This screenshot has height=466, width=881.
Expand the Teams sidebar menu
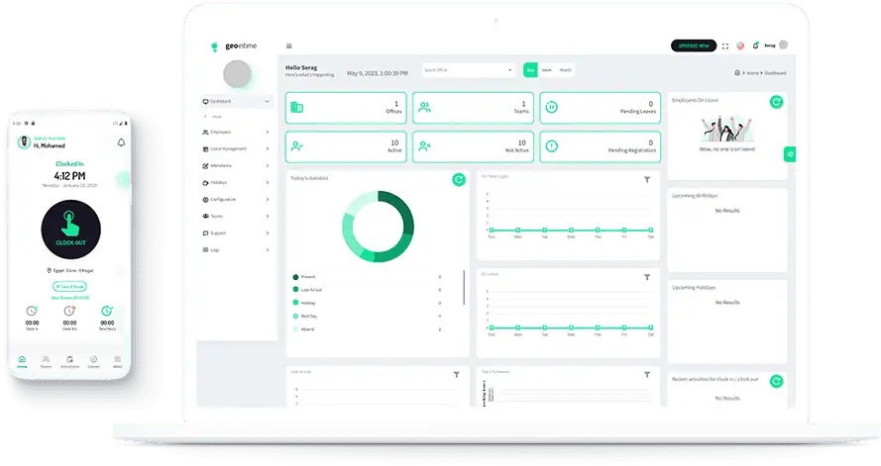[236, 217]
